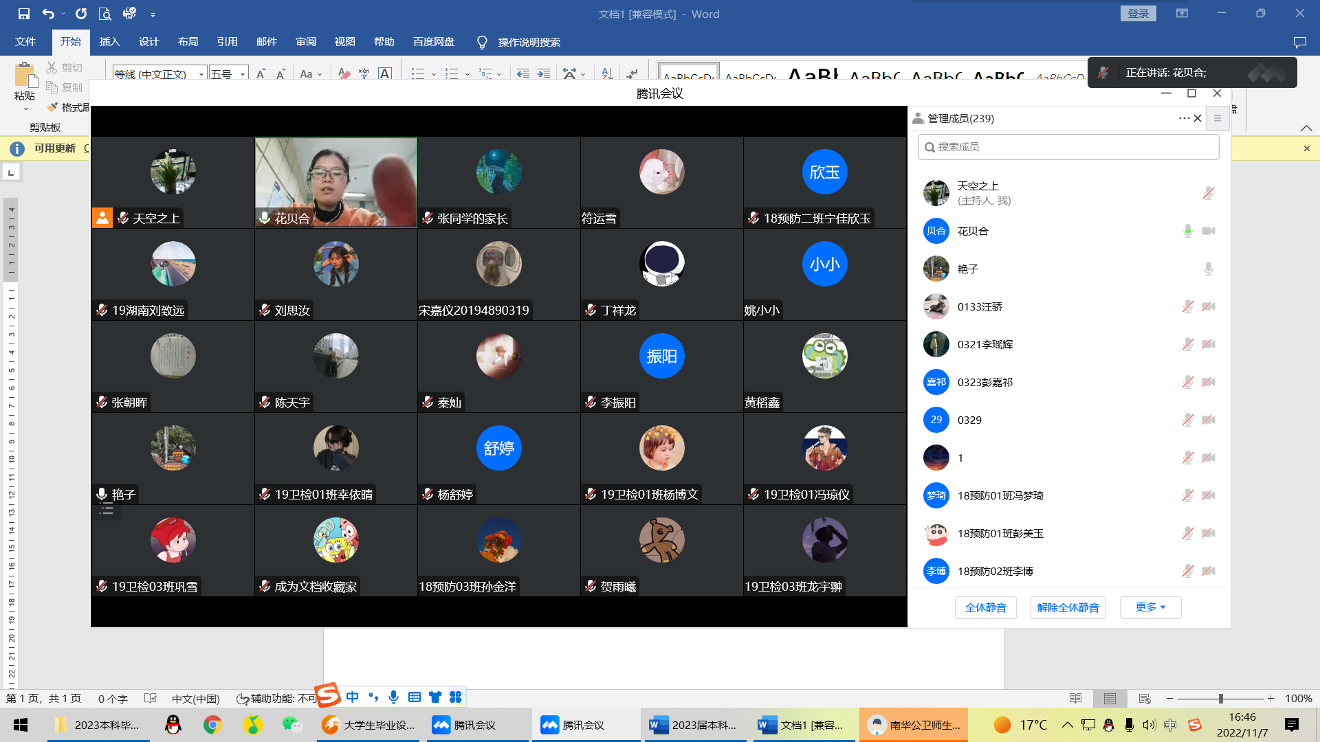The image size is (1320, 742).
Task: Open the 插入 ribbon tab
Action: 109,42
